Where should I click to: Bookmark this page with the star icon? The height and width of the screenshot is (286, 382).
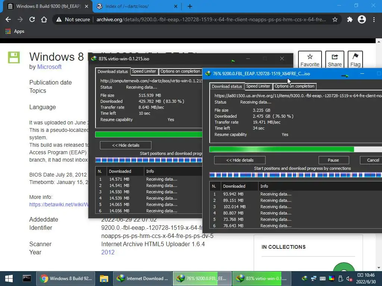click(x=335, y=19)
